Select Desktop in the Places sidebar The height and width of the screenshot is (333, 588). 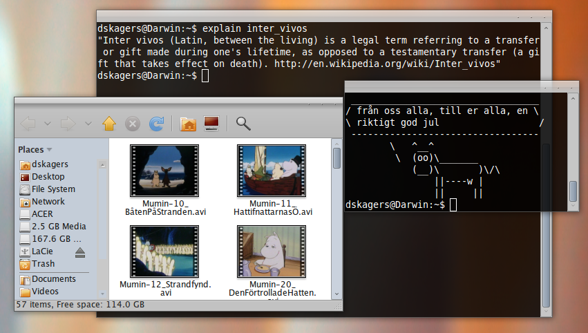(x=48, y=177)
